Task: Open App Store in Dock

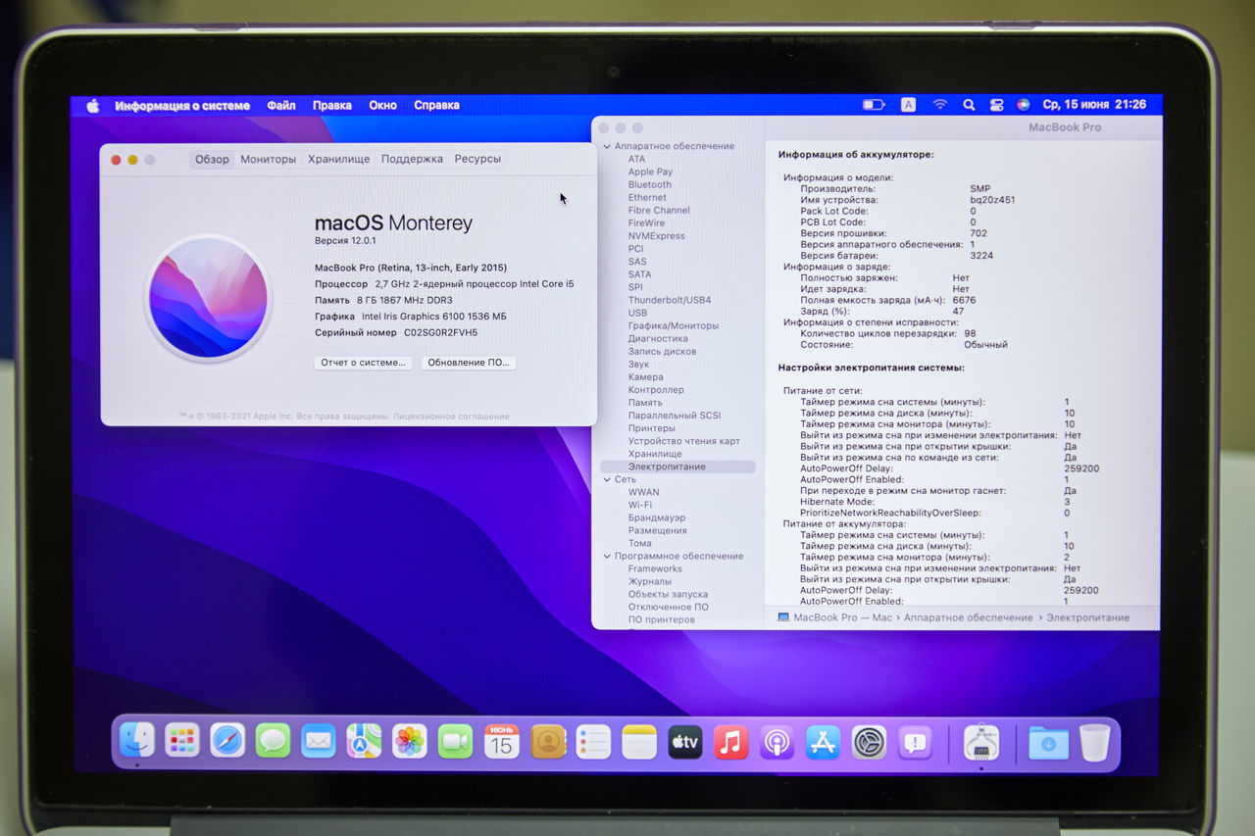Action: coord(823,742)
